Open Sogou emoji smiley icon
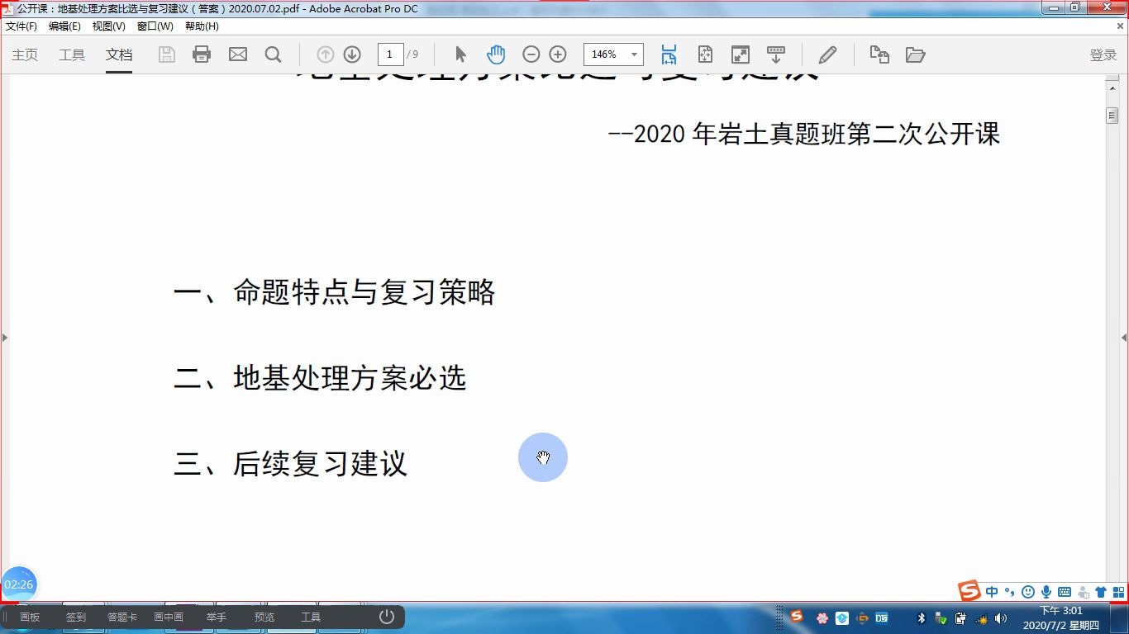 (1028, 592)
